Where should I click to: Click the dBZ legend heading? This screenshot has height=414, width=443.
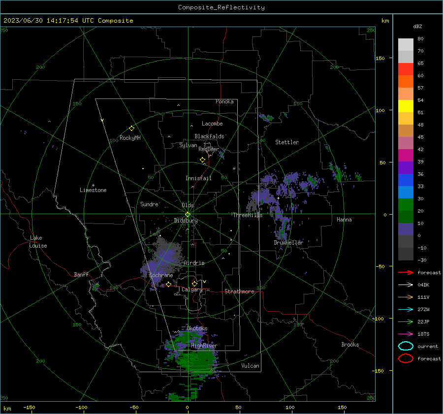click(417, 27)
